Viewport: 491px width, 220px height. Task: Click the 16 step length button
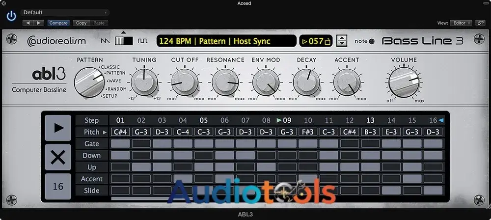(58, 187)
